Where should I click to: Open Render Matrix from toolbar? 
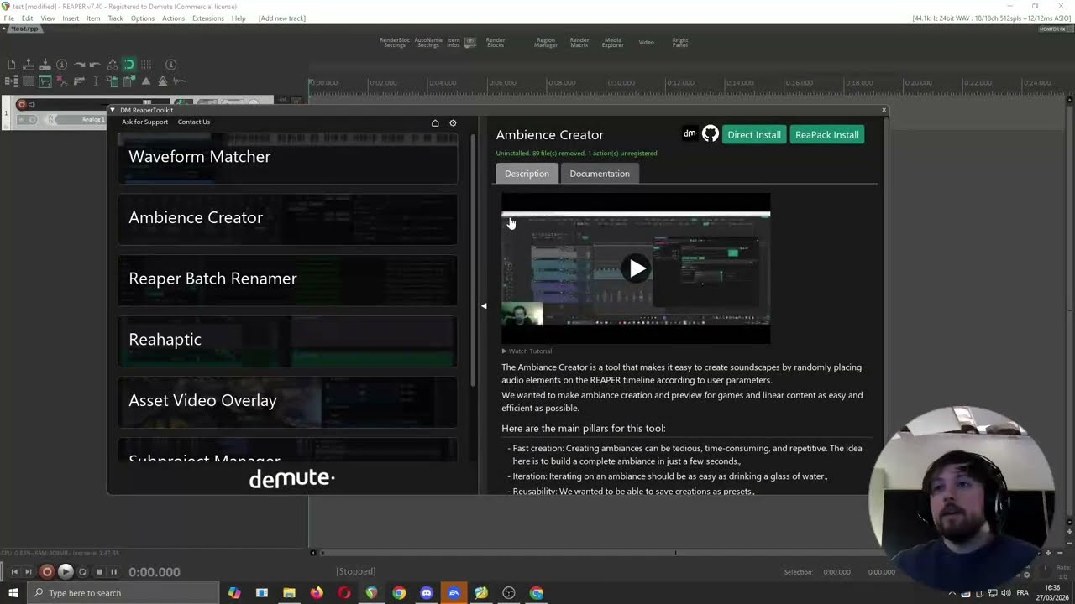click(x=579, y=42)
